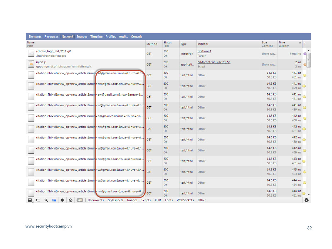Viewport: 332px width, 249px height.
Task: Switch to the Timeline tab
Action: point(96,36)
